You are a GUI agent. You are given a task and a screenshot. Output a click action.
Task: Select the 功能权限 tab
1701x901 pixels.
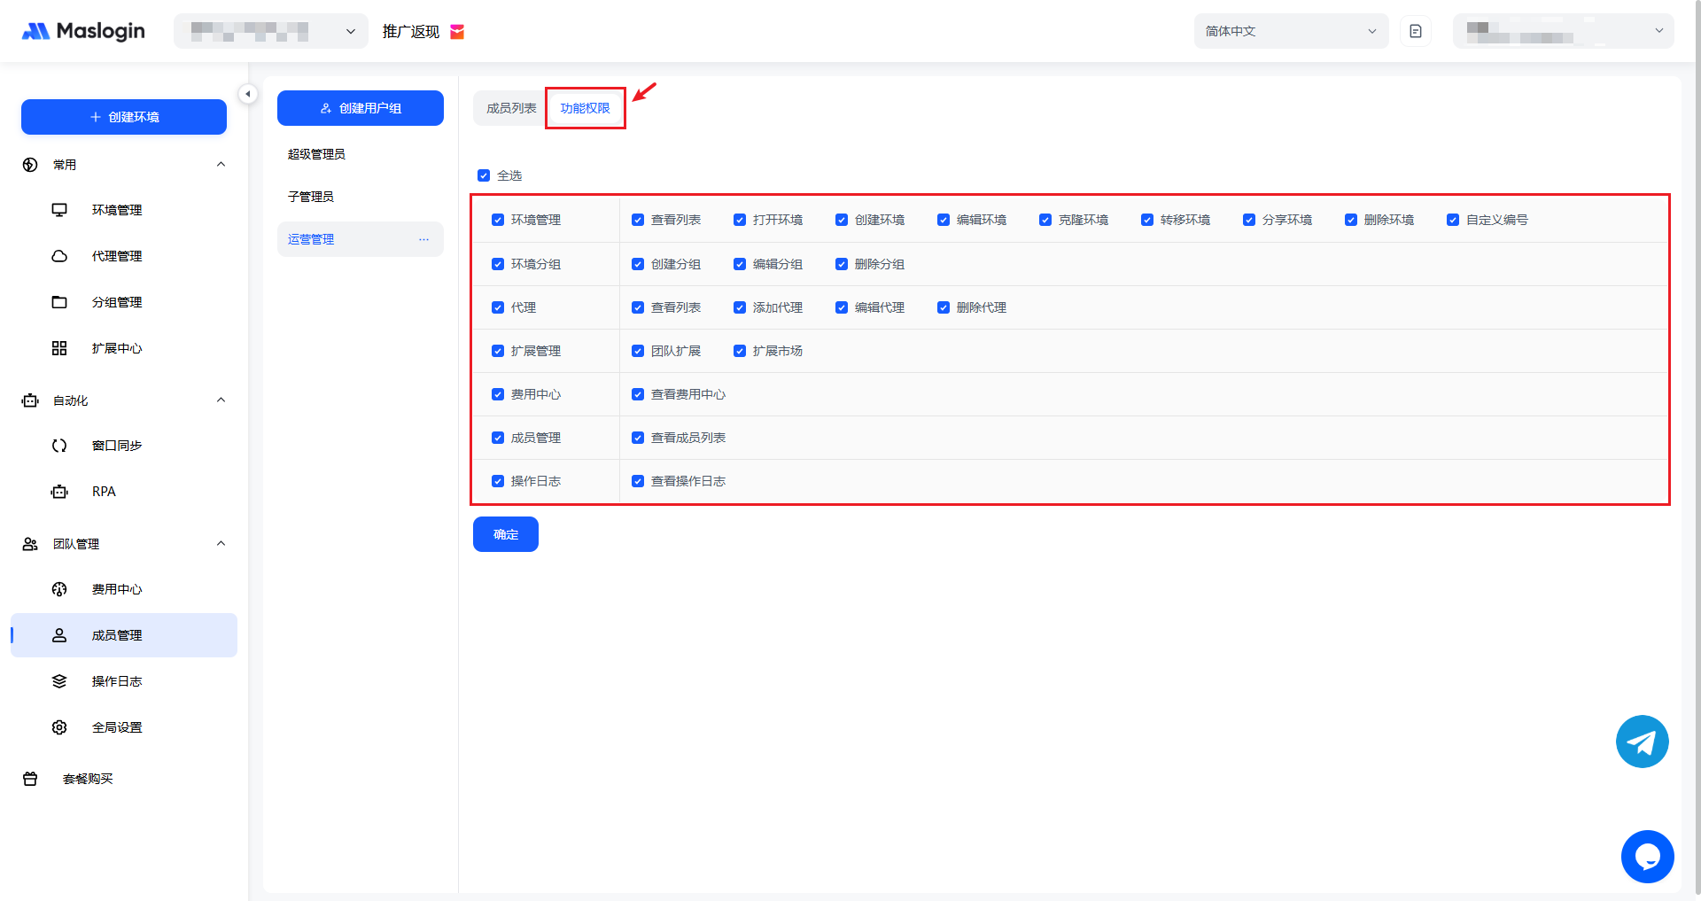585,108
